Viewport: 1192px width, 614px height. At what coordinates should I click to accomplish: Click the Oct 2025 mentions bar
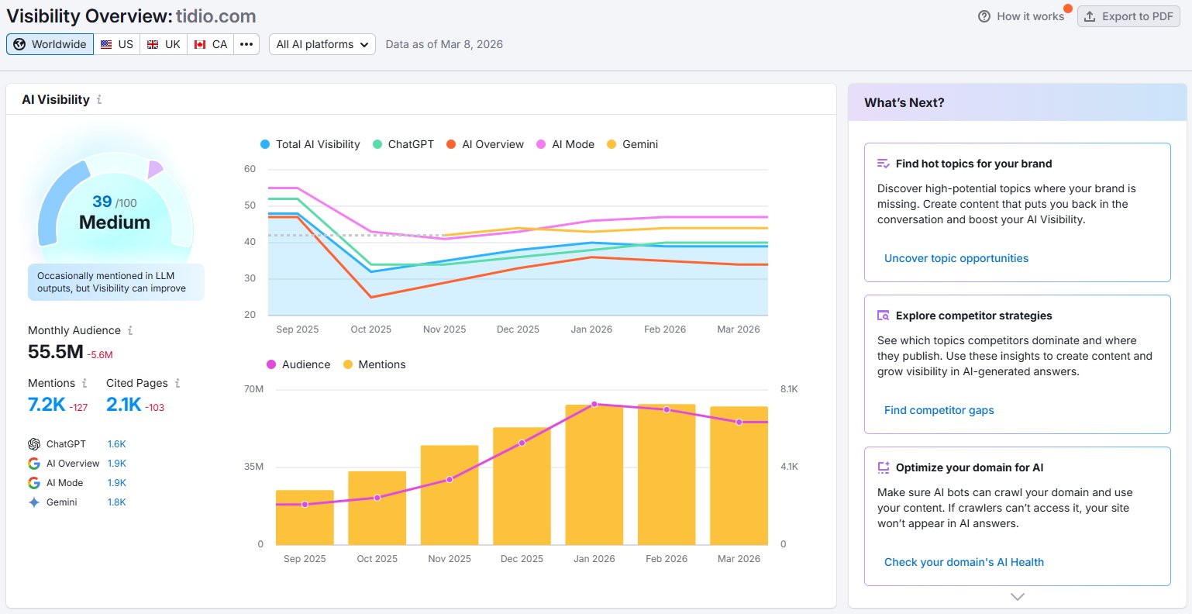coord(377,509)
